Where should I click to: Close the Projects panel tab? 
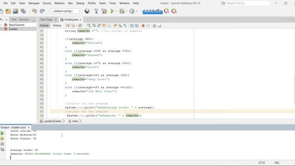[6, 20]
